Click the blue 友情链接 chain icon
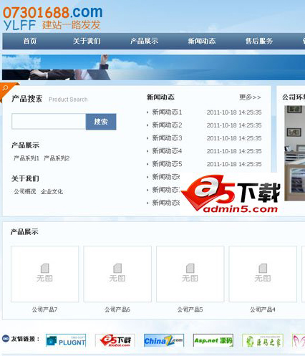This screenshot has width=305, height=356. 6,338
